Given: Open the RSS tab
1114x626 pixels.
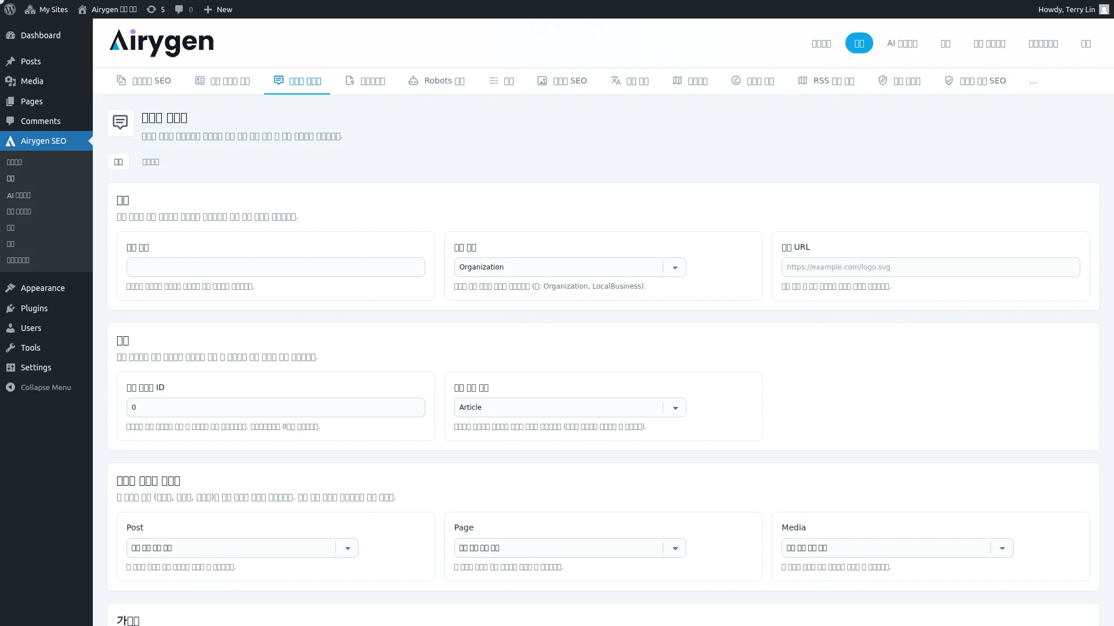Looking at the screenshot, I should click(x=826, y=81).
